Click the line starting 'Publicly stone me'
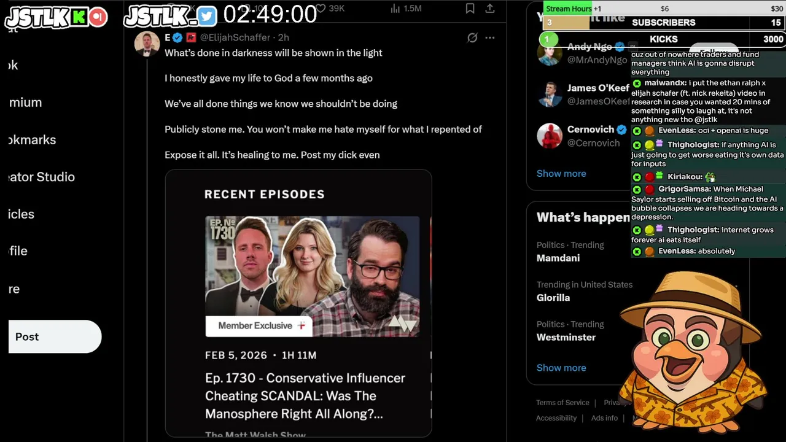This screenshot has height=442, width=786. click(323, 130)
